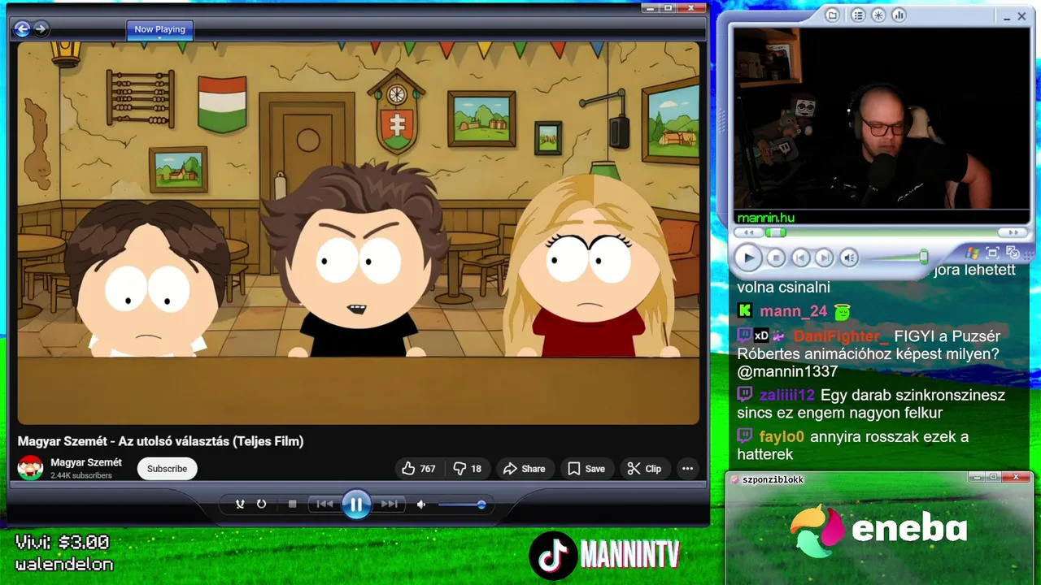1041x585 pixels.
Task: Rewind button on the webcam player seek bar
Action: tap(747, 233)
